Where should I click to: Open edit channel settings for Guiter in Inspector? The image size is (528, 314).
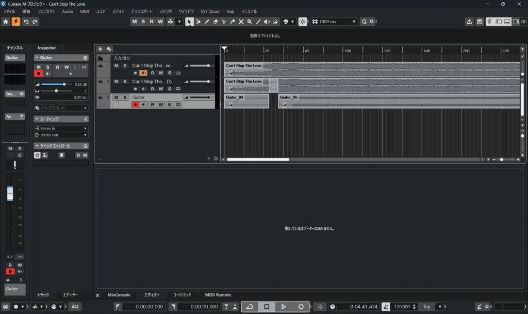tap(85, 58)
